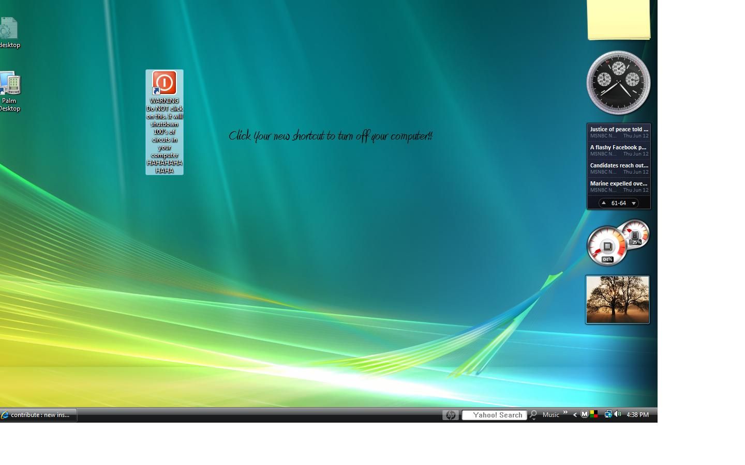Open the headline A flashy Facebook p...

tap(618, 147)
